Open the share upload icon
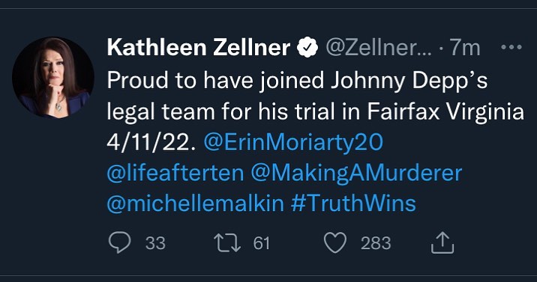The image size is (537, 282). point(442,242)
